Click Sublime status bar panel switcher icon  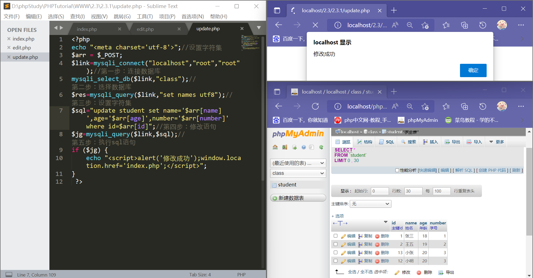coord(9,274)
